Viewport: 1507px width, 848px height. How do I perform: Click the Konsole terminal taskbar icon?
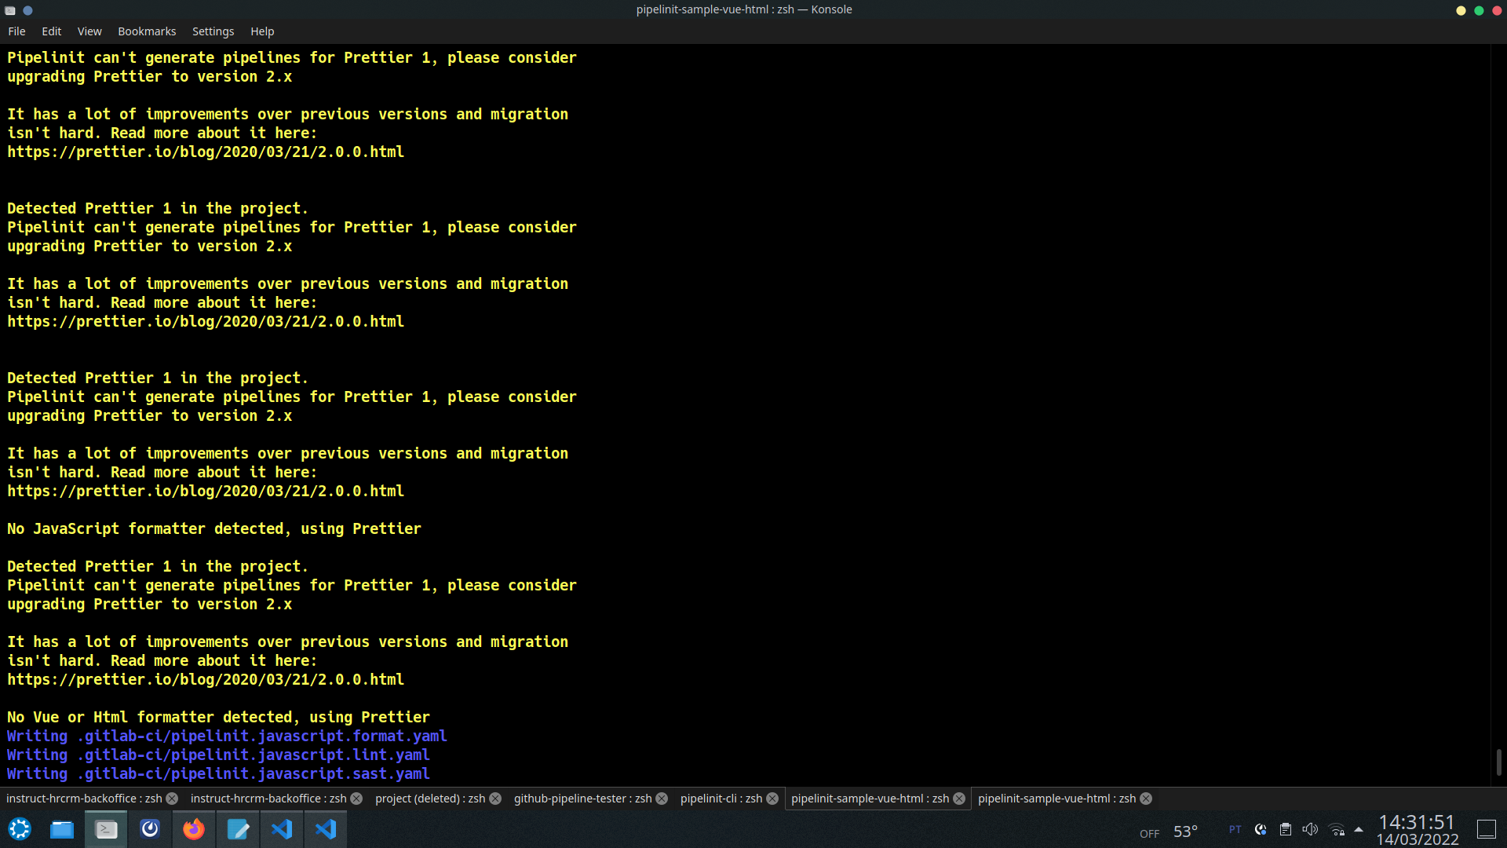click(106, 829)
